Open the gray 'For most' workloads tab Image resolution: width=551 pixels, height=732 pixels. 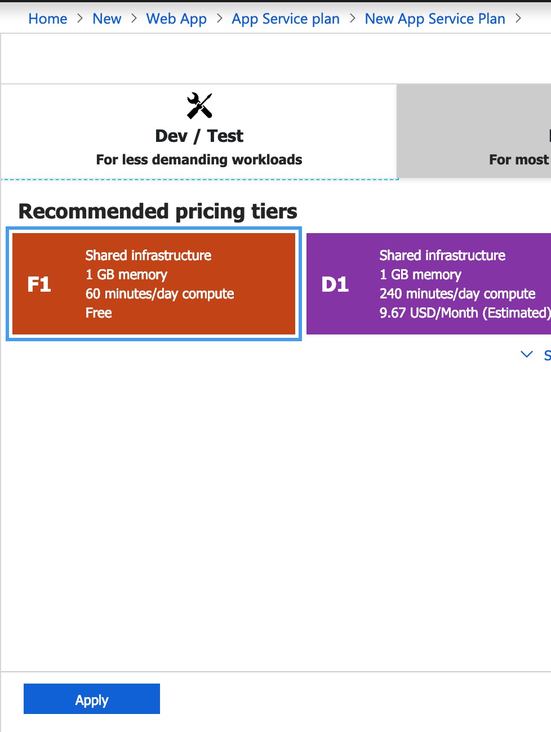pos(473,132)
